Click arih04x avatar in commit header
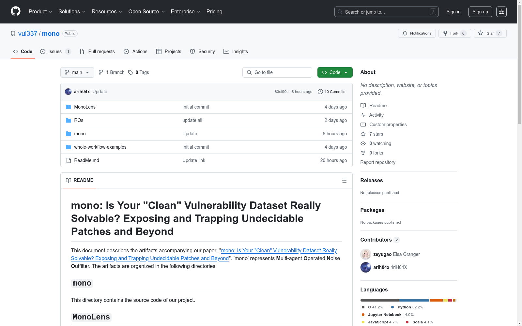522x326 pixels. pos(68,92)
